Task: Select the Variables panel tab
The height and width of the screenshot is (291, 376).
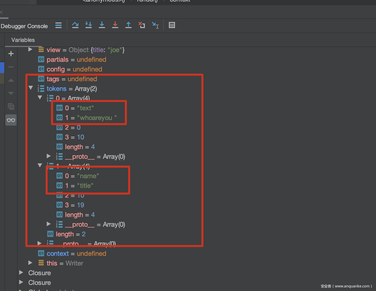Action: pos(23,40)
